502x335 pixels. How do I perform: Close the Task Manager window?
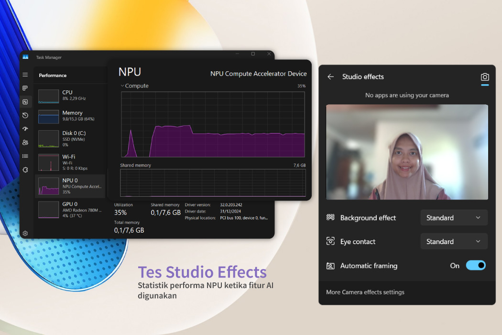click(269, 54)
